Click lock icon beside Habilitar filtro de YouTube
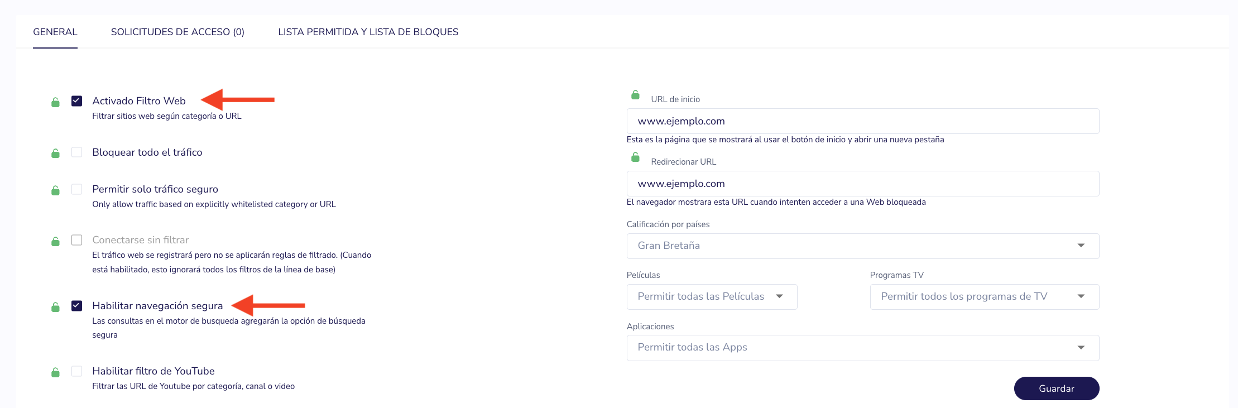Image resolution: width=1238 pixels, height=408 pixels. [55, 372]
